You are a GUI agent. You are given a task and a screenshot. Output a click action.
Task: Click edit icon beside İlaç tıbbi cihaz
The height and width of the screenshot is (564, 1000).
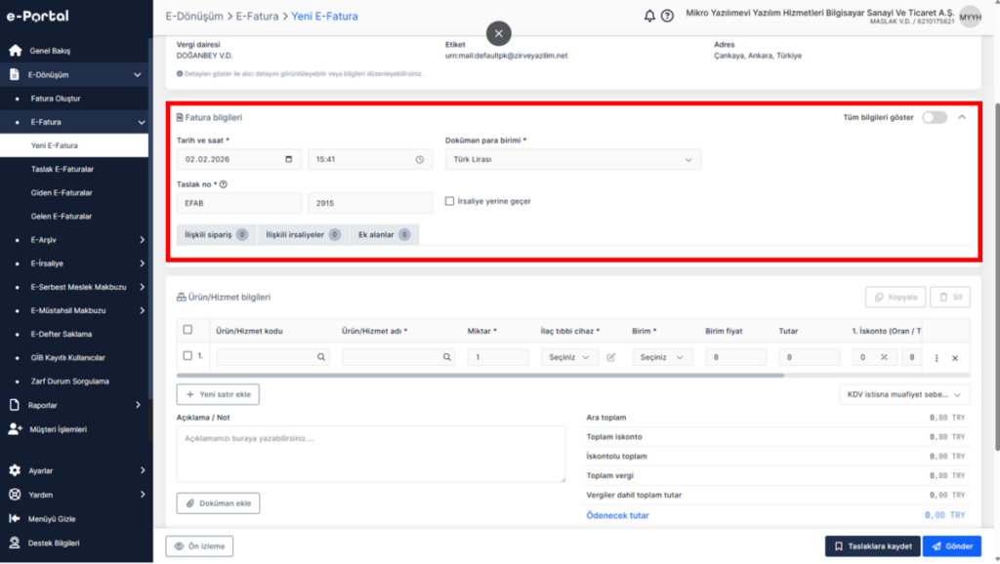click(x=611, y=357)
